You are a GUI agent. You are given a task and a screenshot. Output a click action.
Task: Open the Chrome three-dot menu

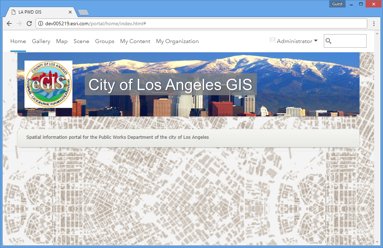tap(374, 23)
